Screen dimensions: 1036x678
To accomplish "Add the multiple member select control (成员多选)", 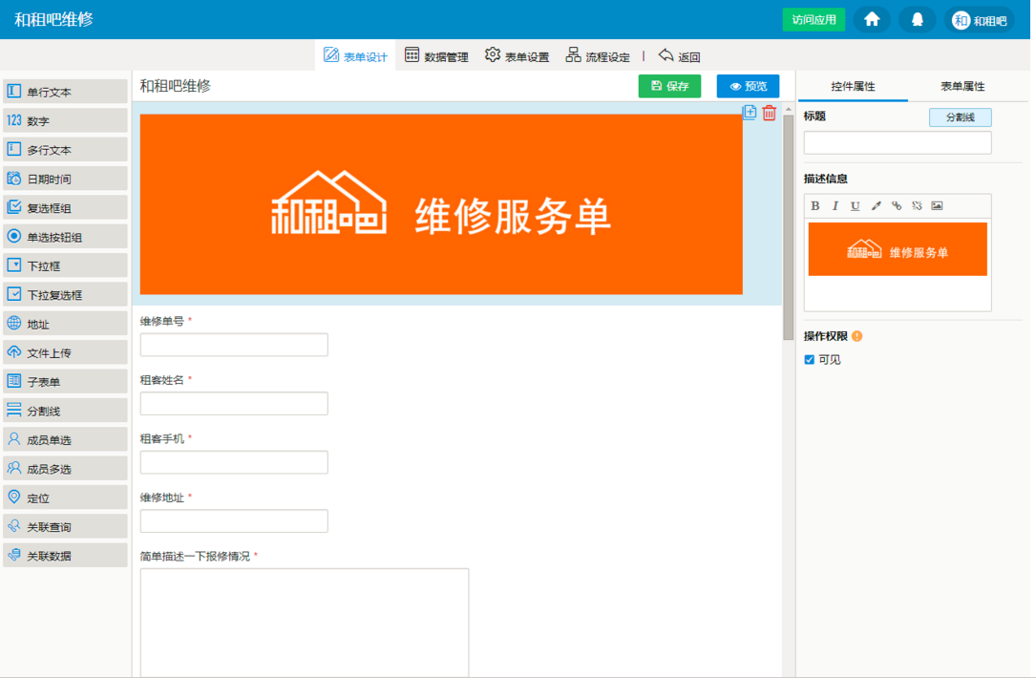I will coord(65,469).
